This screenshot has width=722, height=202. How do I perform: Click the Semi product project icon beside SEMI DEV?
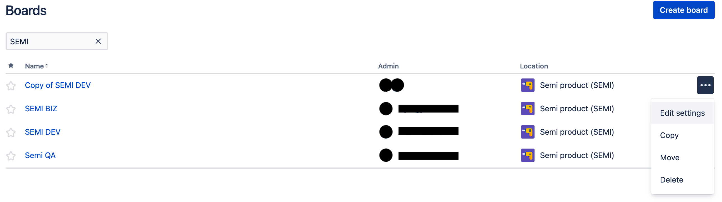tap(528, 132)
